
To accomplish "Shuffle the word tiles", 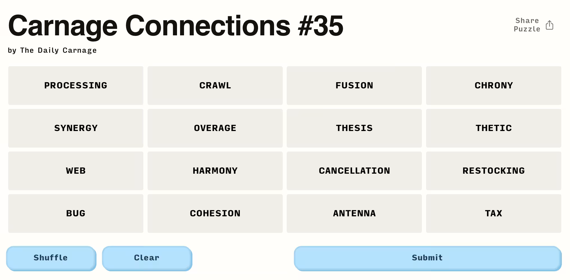I will [x=51, y=258].
